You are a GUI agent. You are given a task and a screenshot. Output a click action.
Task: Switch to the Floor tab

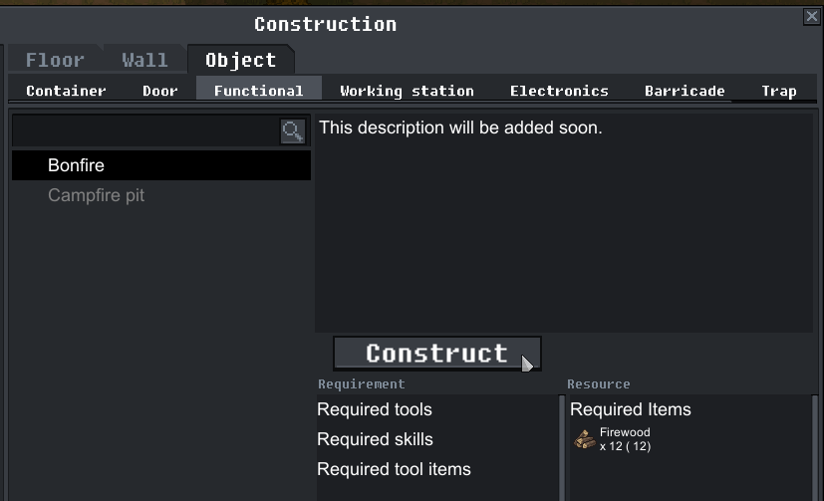click(x=55, y=60)
